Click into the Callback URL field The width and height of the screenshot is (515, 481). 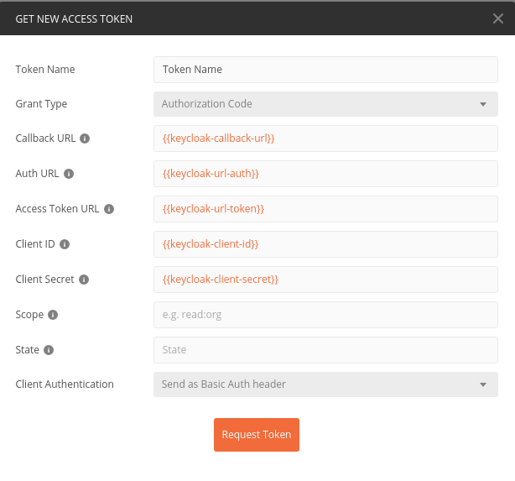pyautogui.click(x=325, y=139)
